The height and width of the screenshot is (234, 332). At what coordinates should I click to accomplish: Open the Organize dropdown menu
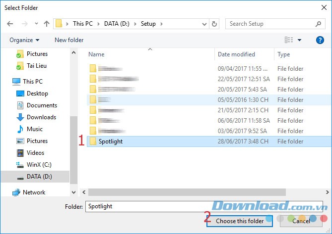(24, 40)
